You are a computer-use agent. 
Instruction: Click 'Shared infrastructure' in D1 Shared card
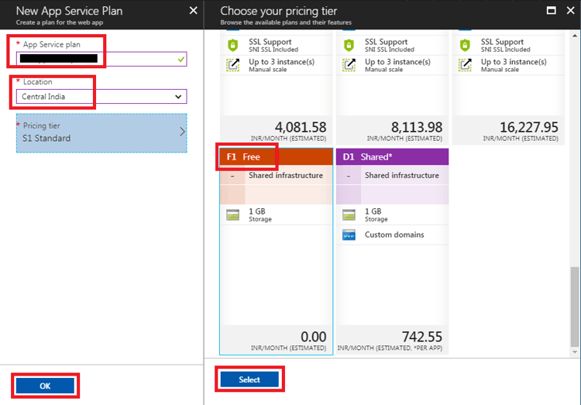401,175
